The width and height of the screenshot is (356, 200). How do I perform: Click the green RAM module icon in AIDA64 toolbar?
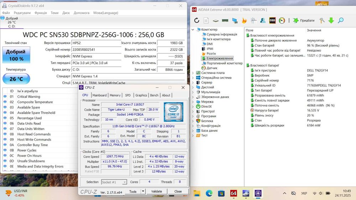click(225, 20)
